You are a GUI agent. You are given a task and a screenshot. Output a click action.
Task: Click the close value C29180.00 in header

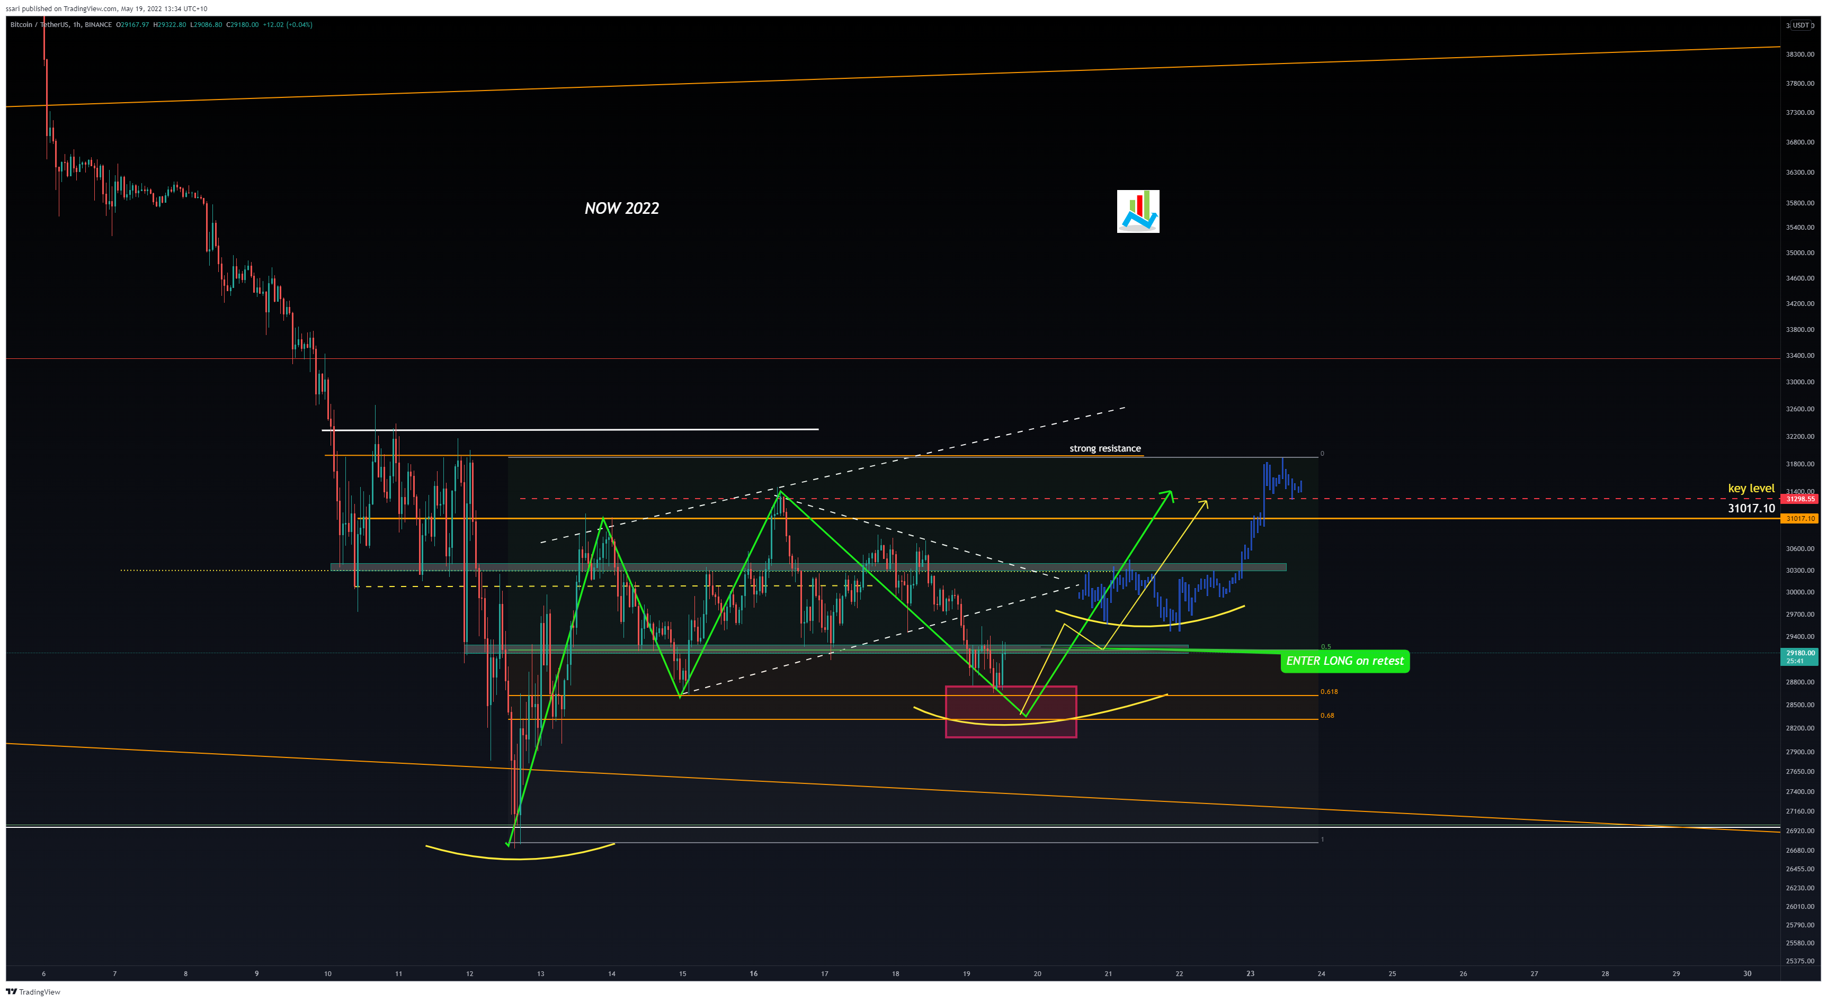point(243,25)
